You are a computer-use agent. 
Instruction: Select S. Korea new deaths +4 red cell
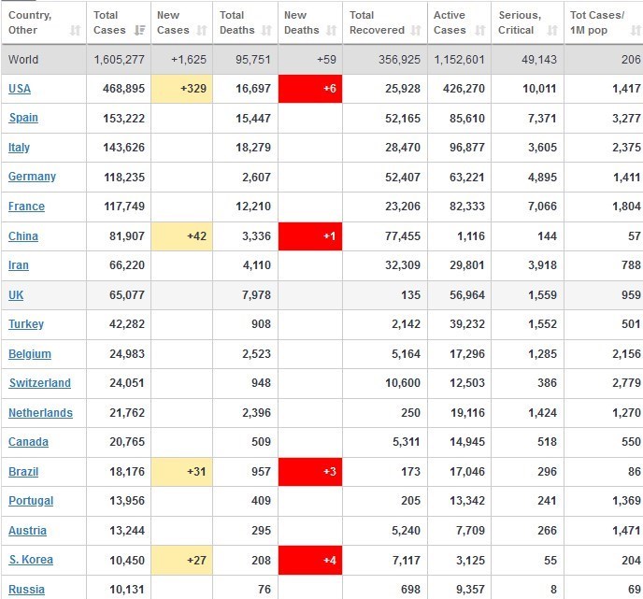[x=310, y=560]
